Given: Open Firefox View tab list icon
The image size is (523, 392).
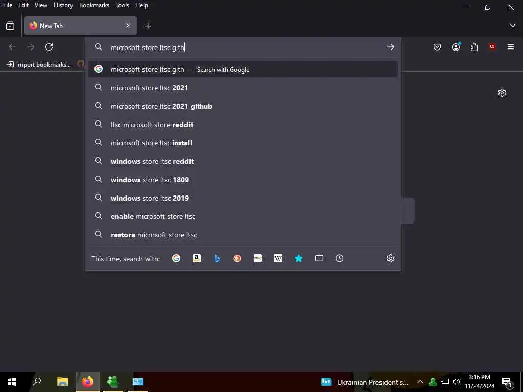Looking at the screenshot, I should coord(10,26).
